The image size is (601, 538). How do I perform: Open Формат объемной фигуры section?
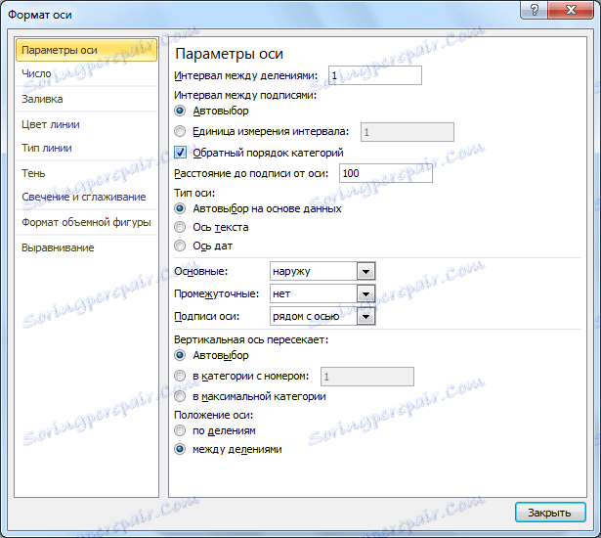tap(86, 222)
